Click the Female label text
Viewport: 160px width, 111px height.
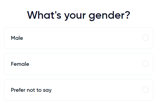pos(20,64)
